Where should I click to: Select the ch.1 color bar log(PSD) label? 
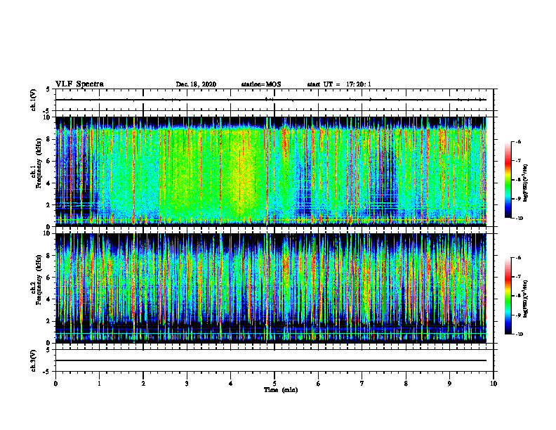pyautogui.click(x=526, y=183)
